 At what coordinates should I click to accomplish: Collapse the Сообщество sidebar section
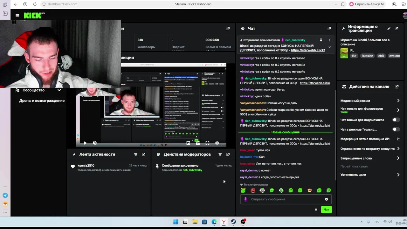pos(59,90)
